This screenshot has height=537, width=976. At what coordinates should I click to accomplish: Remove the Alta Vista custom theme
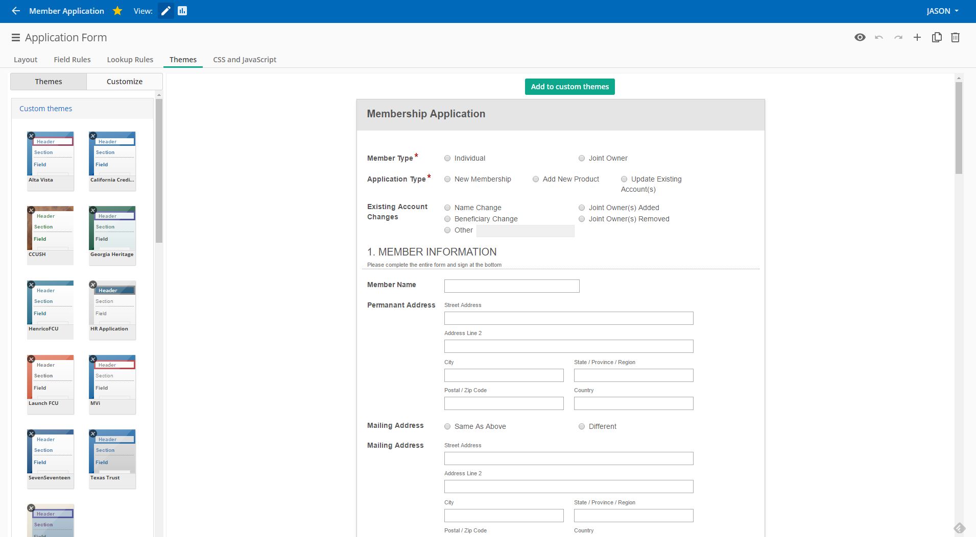31,136
